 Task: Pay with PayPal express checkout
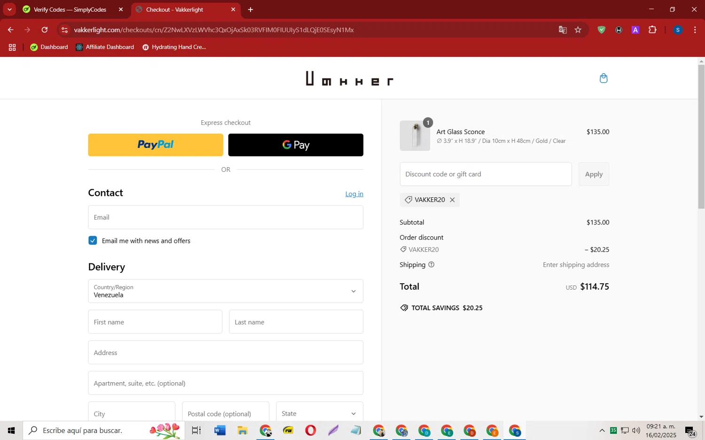[x=156, y=145]
